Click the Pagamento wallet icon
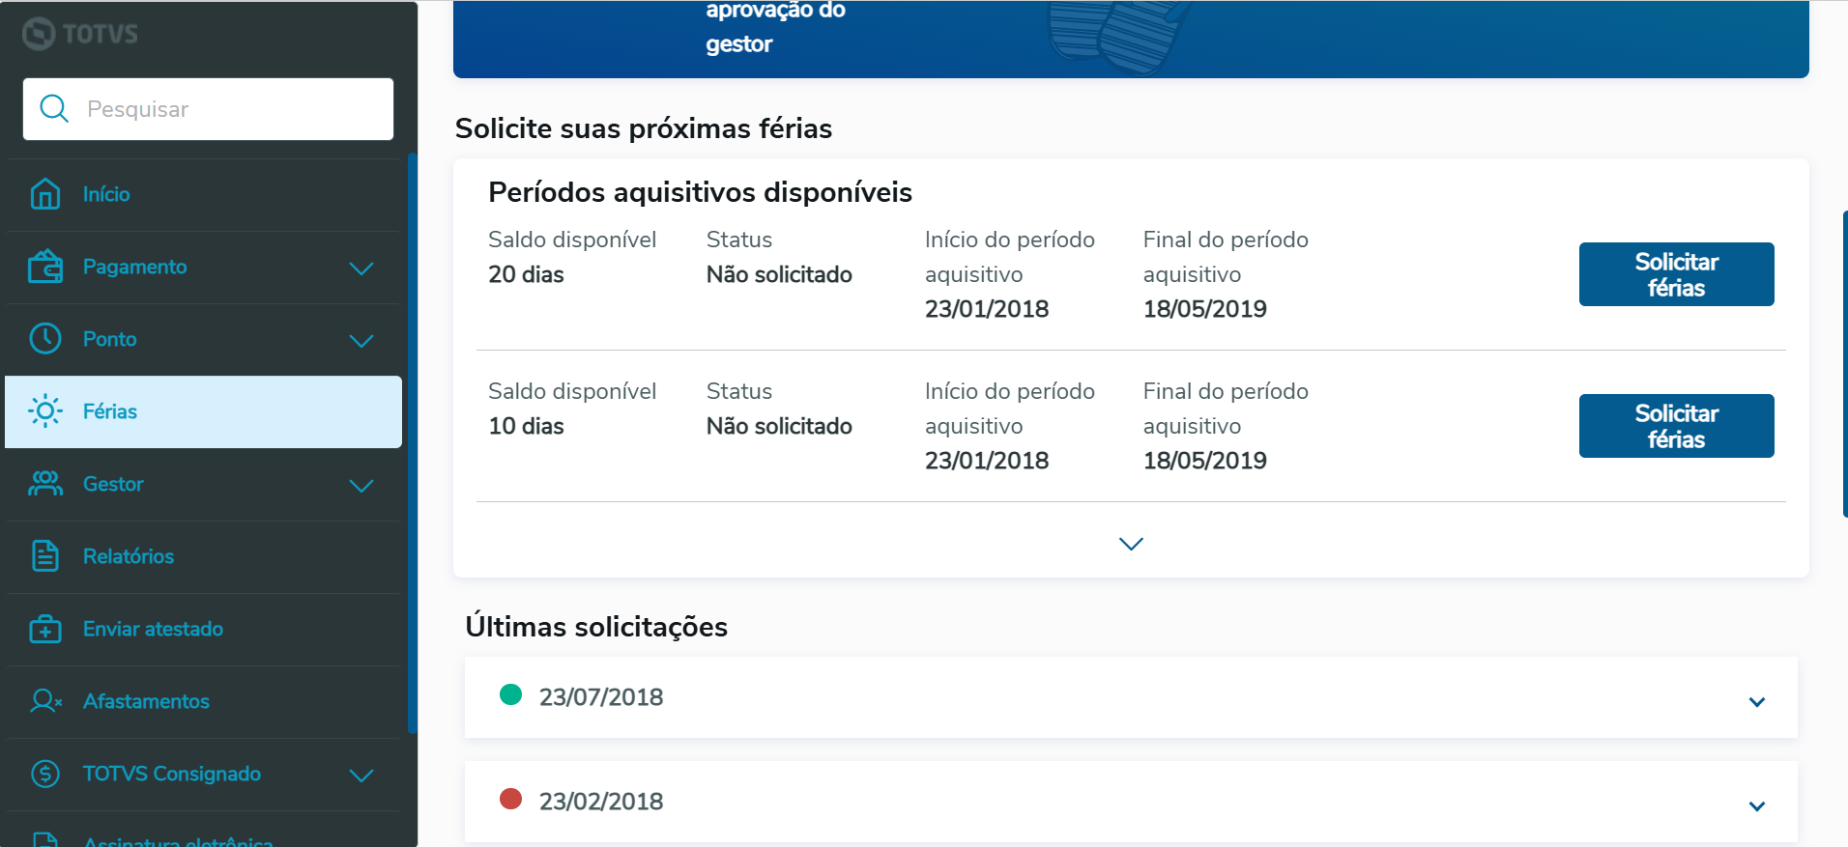Image resolution: width=1848 pixels, height=847 pixels. pos(45,267)
